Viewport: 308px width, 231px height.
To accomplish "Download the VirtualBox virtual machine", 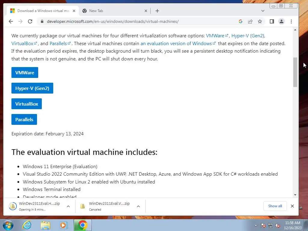I will tap(26, 104).
